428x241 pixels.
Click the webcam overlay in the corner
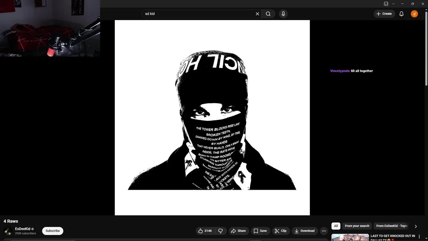coord(50,28)
